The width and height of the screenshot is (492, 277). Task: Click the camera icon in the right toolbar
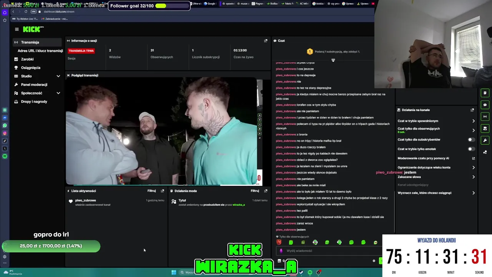click(x=485, y=128)
